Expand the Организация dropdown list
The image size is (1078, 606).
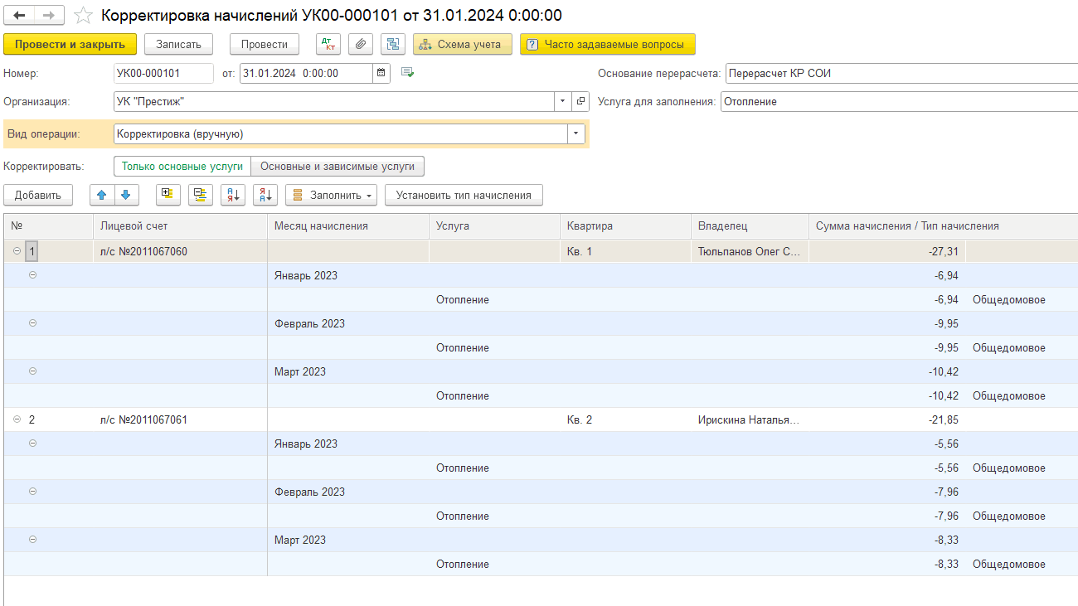561,101
